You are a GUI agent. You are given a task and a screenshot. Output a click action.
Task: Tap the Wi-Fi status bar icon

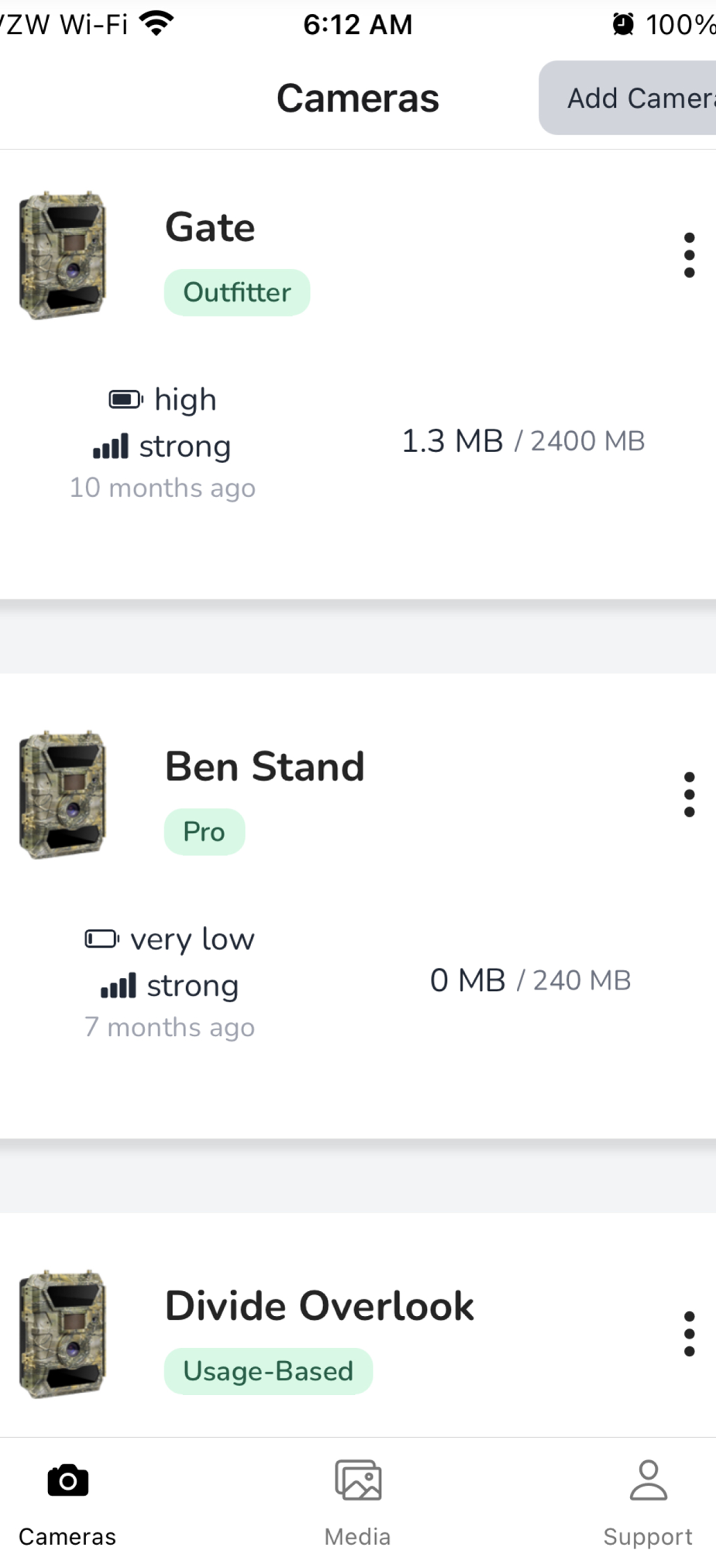157,24
